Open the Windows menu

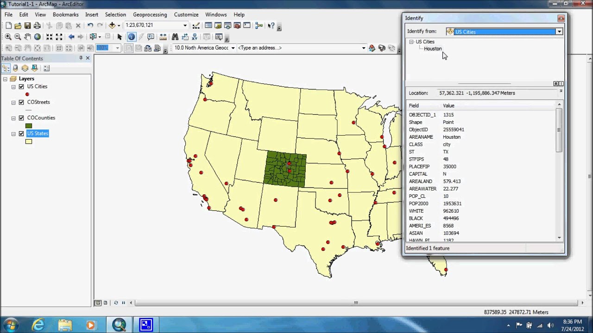216,15
